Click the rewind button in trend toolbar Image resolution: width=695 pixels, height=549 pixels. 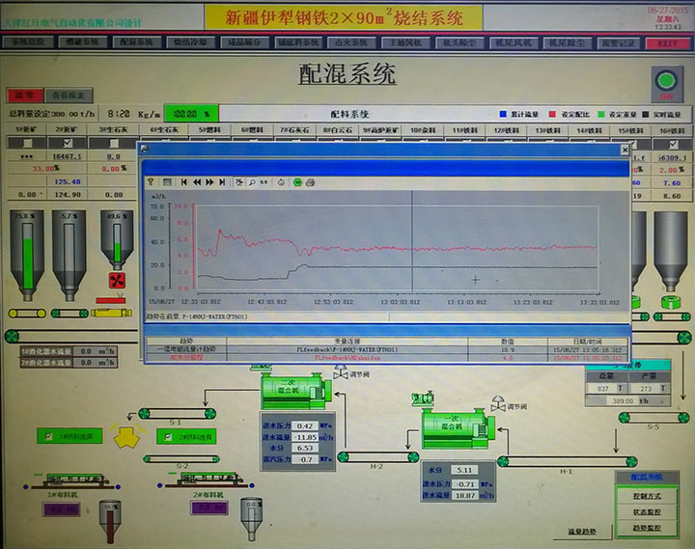coord(197,181)
